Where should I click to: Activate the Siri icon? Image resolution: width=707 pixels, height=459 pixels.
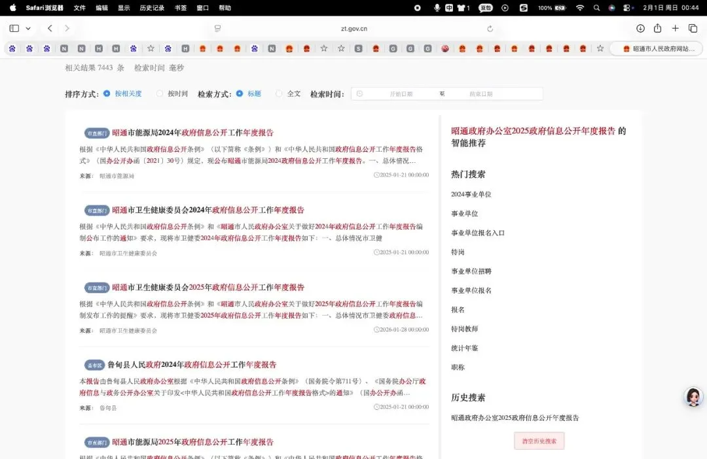[612, 8]
